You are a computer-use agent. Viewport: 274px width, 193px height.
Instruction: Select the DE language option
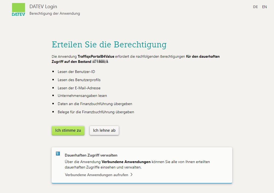point(255,7)
